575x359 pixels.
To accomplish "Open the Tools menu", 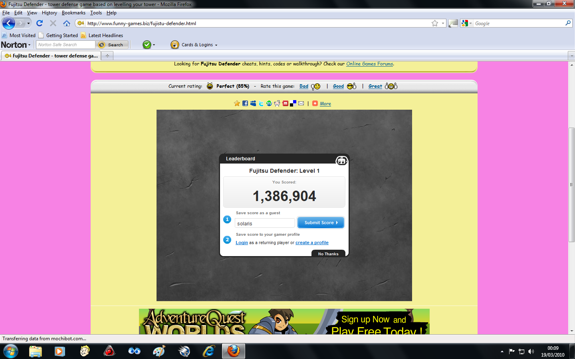I will (x=96, y=13).
